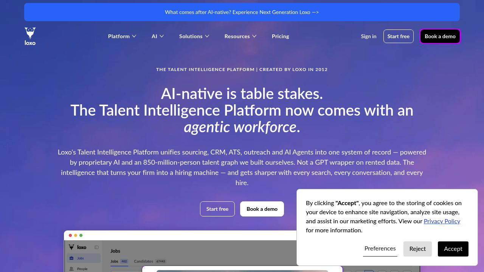Click the sidebar collapse icon in the app preview
This screenshot has width=484, height=272.
tap(96, 247)
